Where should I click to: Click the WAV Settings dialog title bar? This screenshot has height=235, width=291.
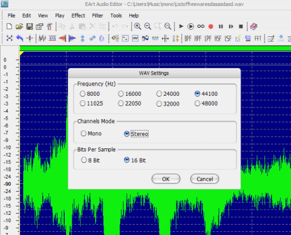154,73
